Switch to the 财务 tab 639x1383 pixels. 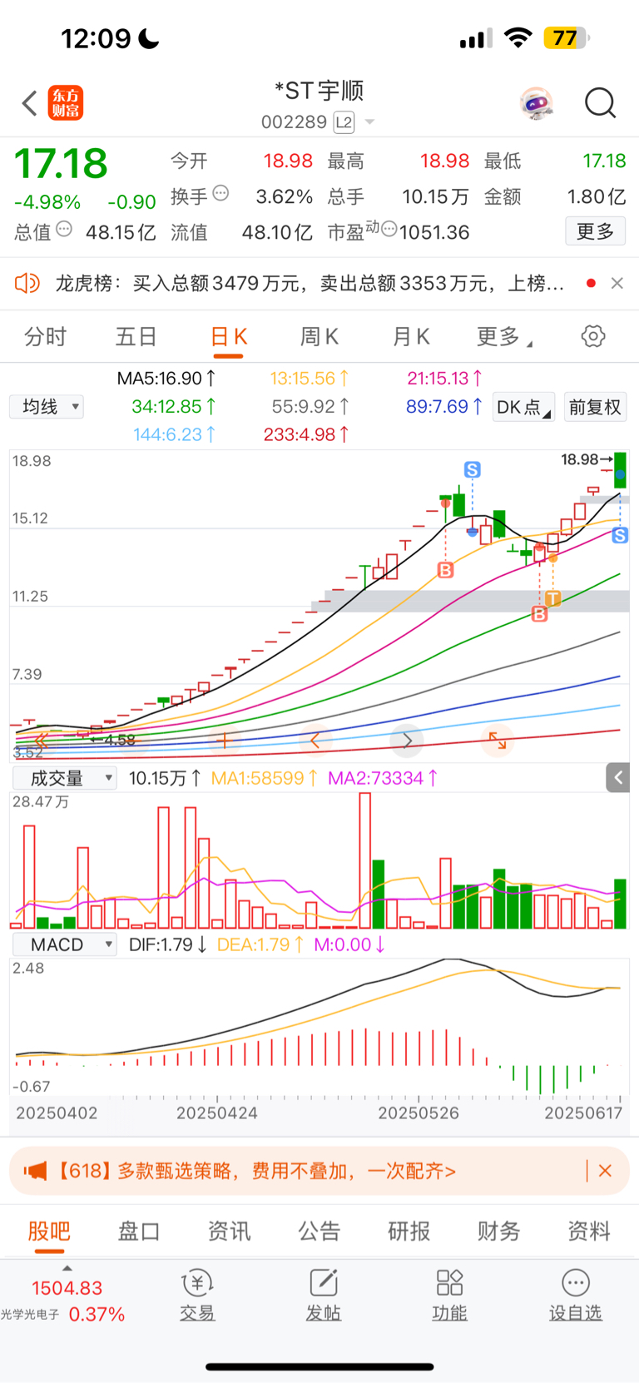[x=499, y=1232]
